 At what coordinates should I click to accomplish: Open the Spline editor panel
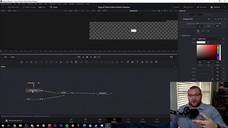click(x=176, y=7)
